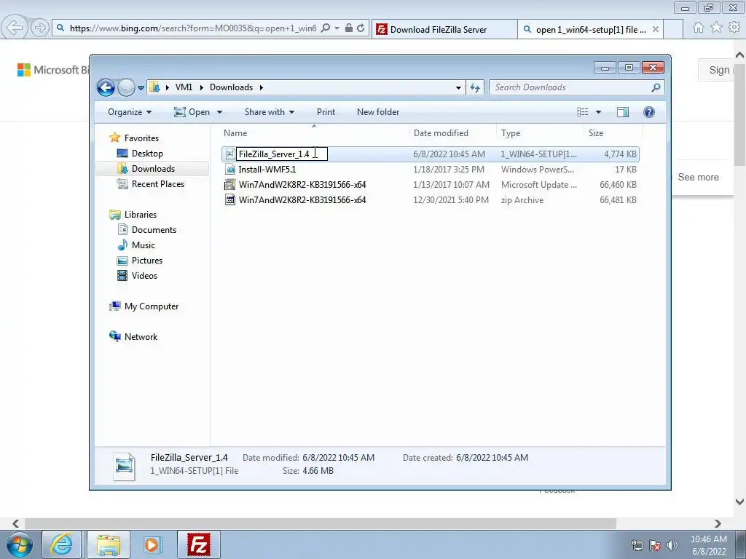
Task: Open the Organize menu
Action: point(130,112)
